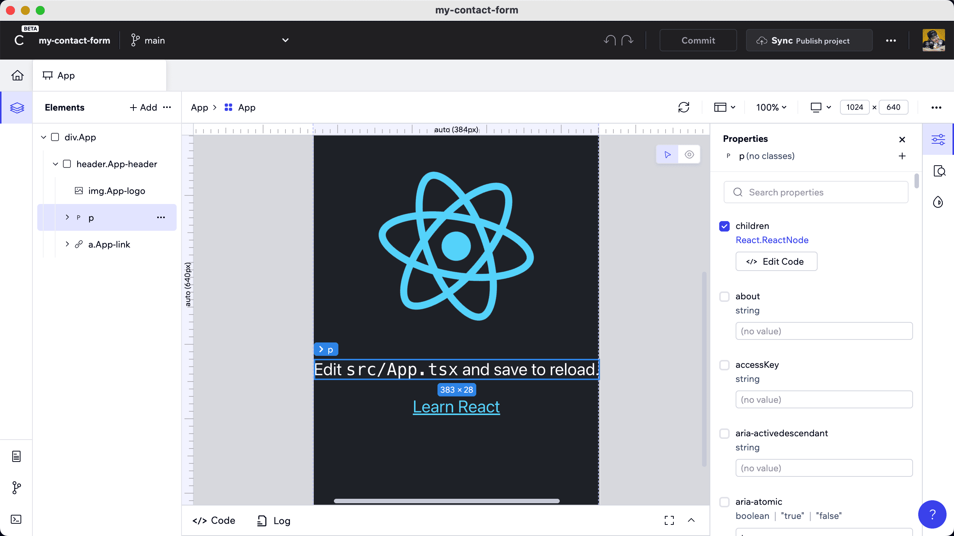Toggle fullscreen for bottom panel

(669, 520)
